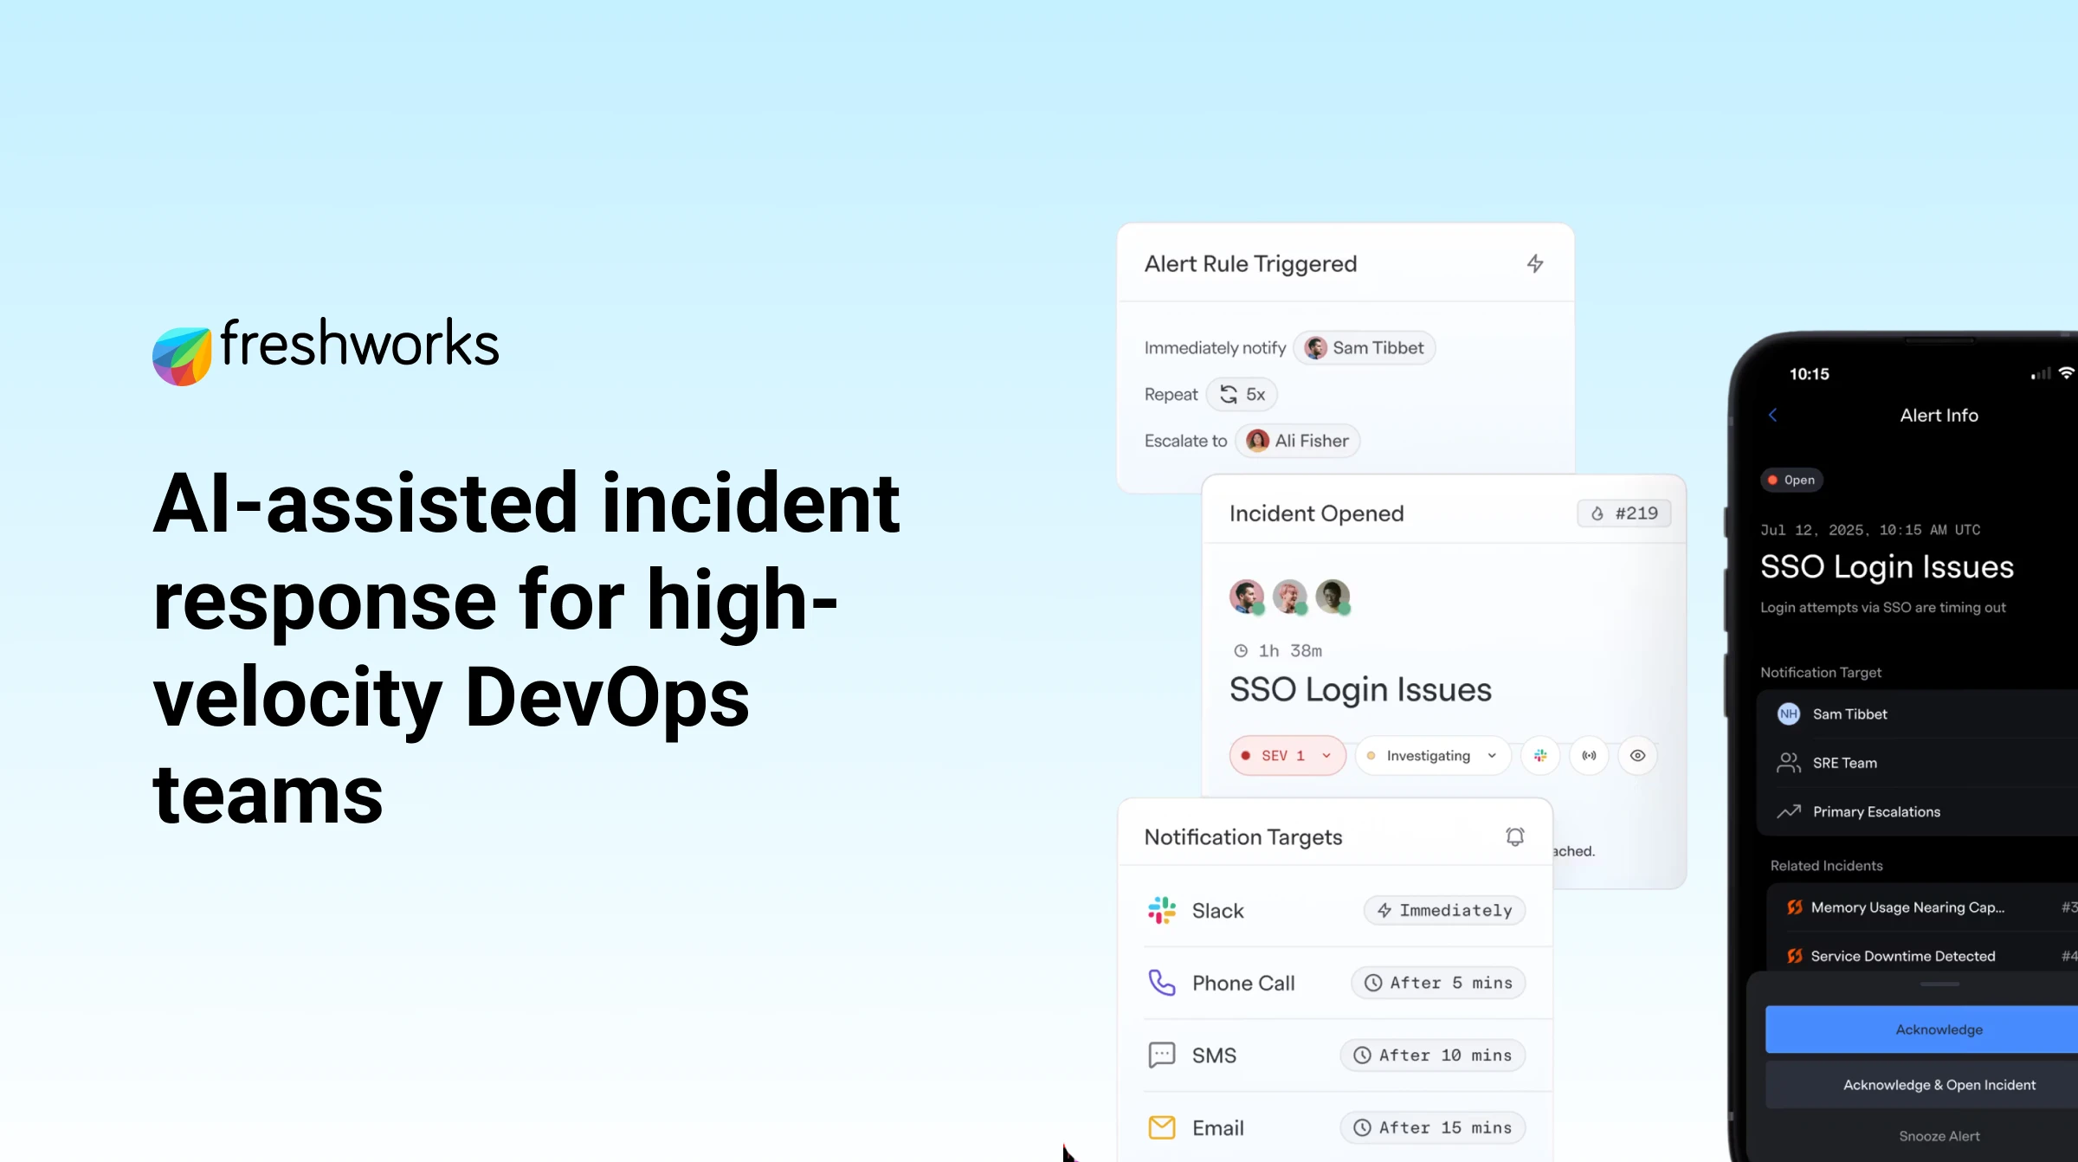Click the Phone Call icon
The width and height of the screenshot is (2078, 1162).
click(x=1162, y=983)
